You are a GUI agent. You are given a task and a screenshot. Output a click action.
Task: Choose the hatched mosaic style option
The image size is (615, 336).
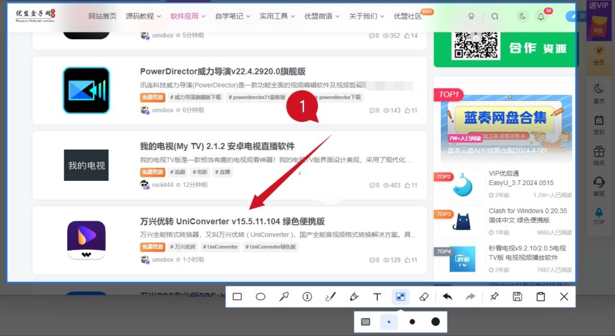(366, 322)
